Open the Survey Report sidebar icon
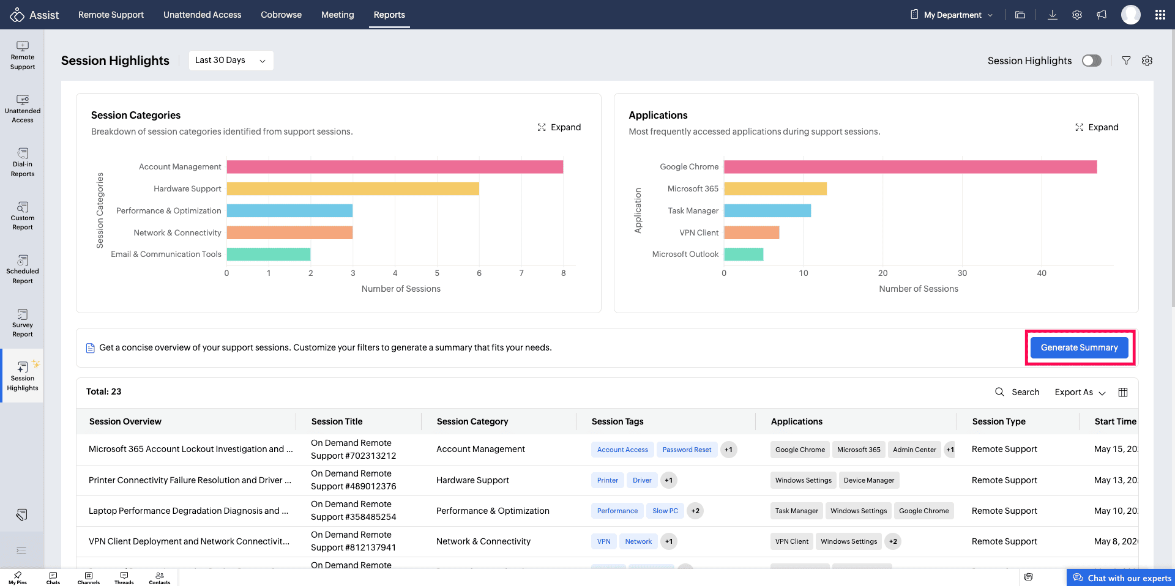The height and width of the screenshot is (586, 1175). [23, 323]
